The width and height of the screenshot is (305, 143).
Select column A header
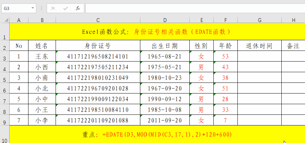pos(19,20)
